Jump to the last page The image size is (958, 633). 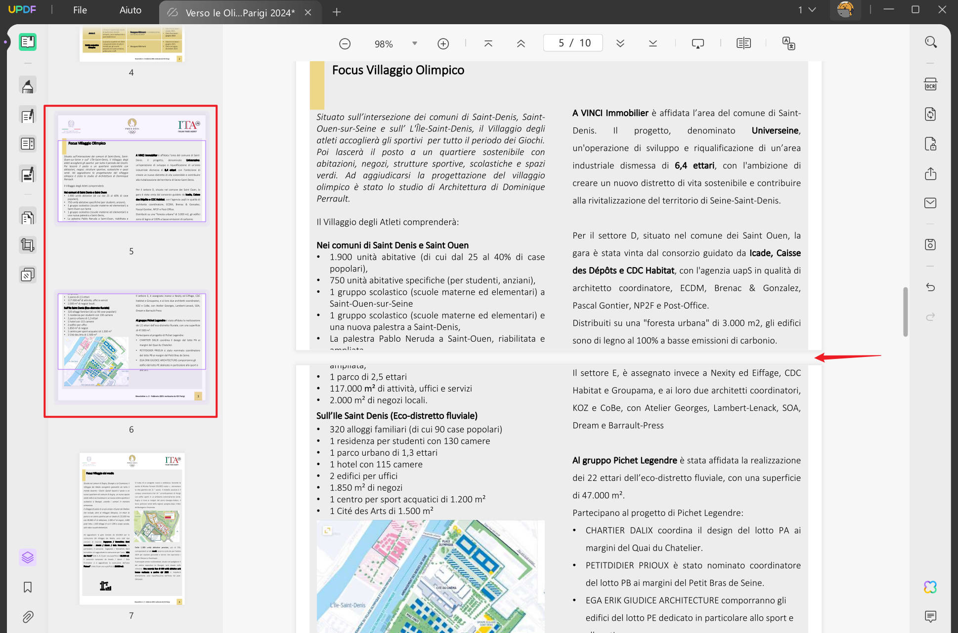pos(653,43)
